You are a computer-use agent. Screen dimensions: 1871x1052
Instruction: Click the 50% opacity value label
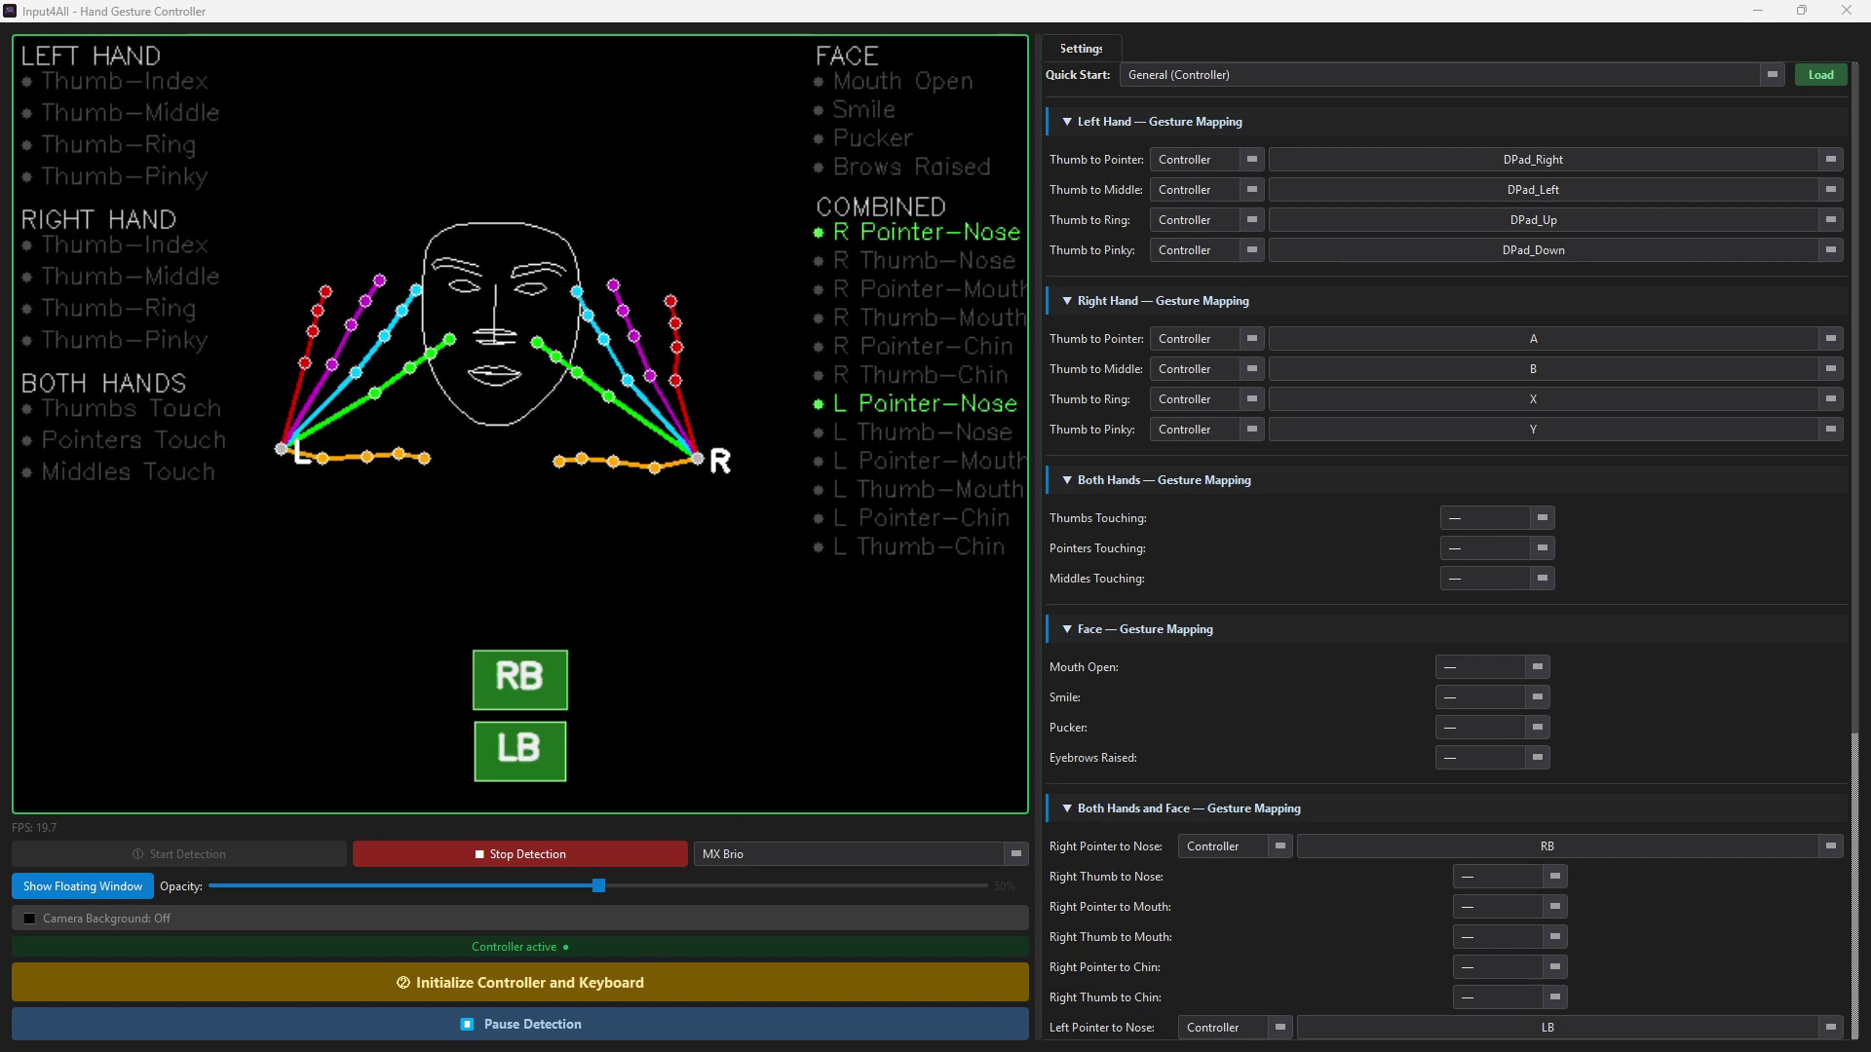(1005, 886)
